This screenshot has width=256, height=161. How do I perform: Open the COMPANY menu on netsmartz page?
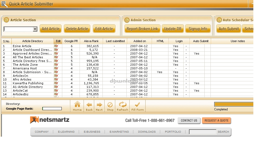42,132
